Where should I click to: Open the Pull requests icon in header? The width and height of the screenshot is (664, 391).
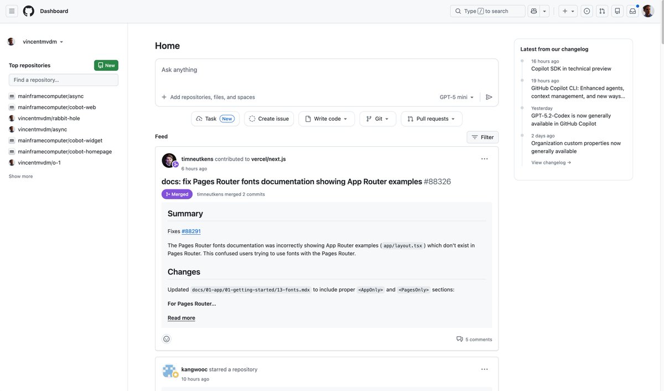[602, 11]
